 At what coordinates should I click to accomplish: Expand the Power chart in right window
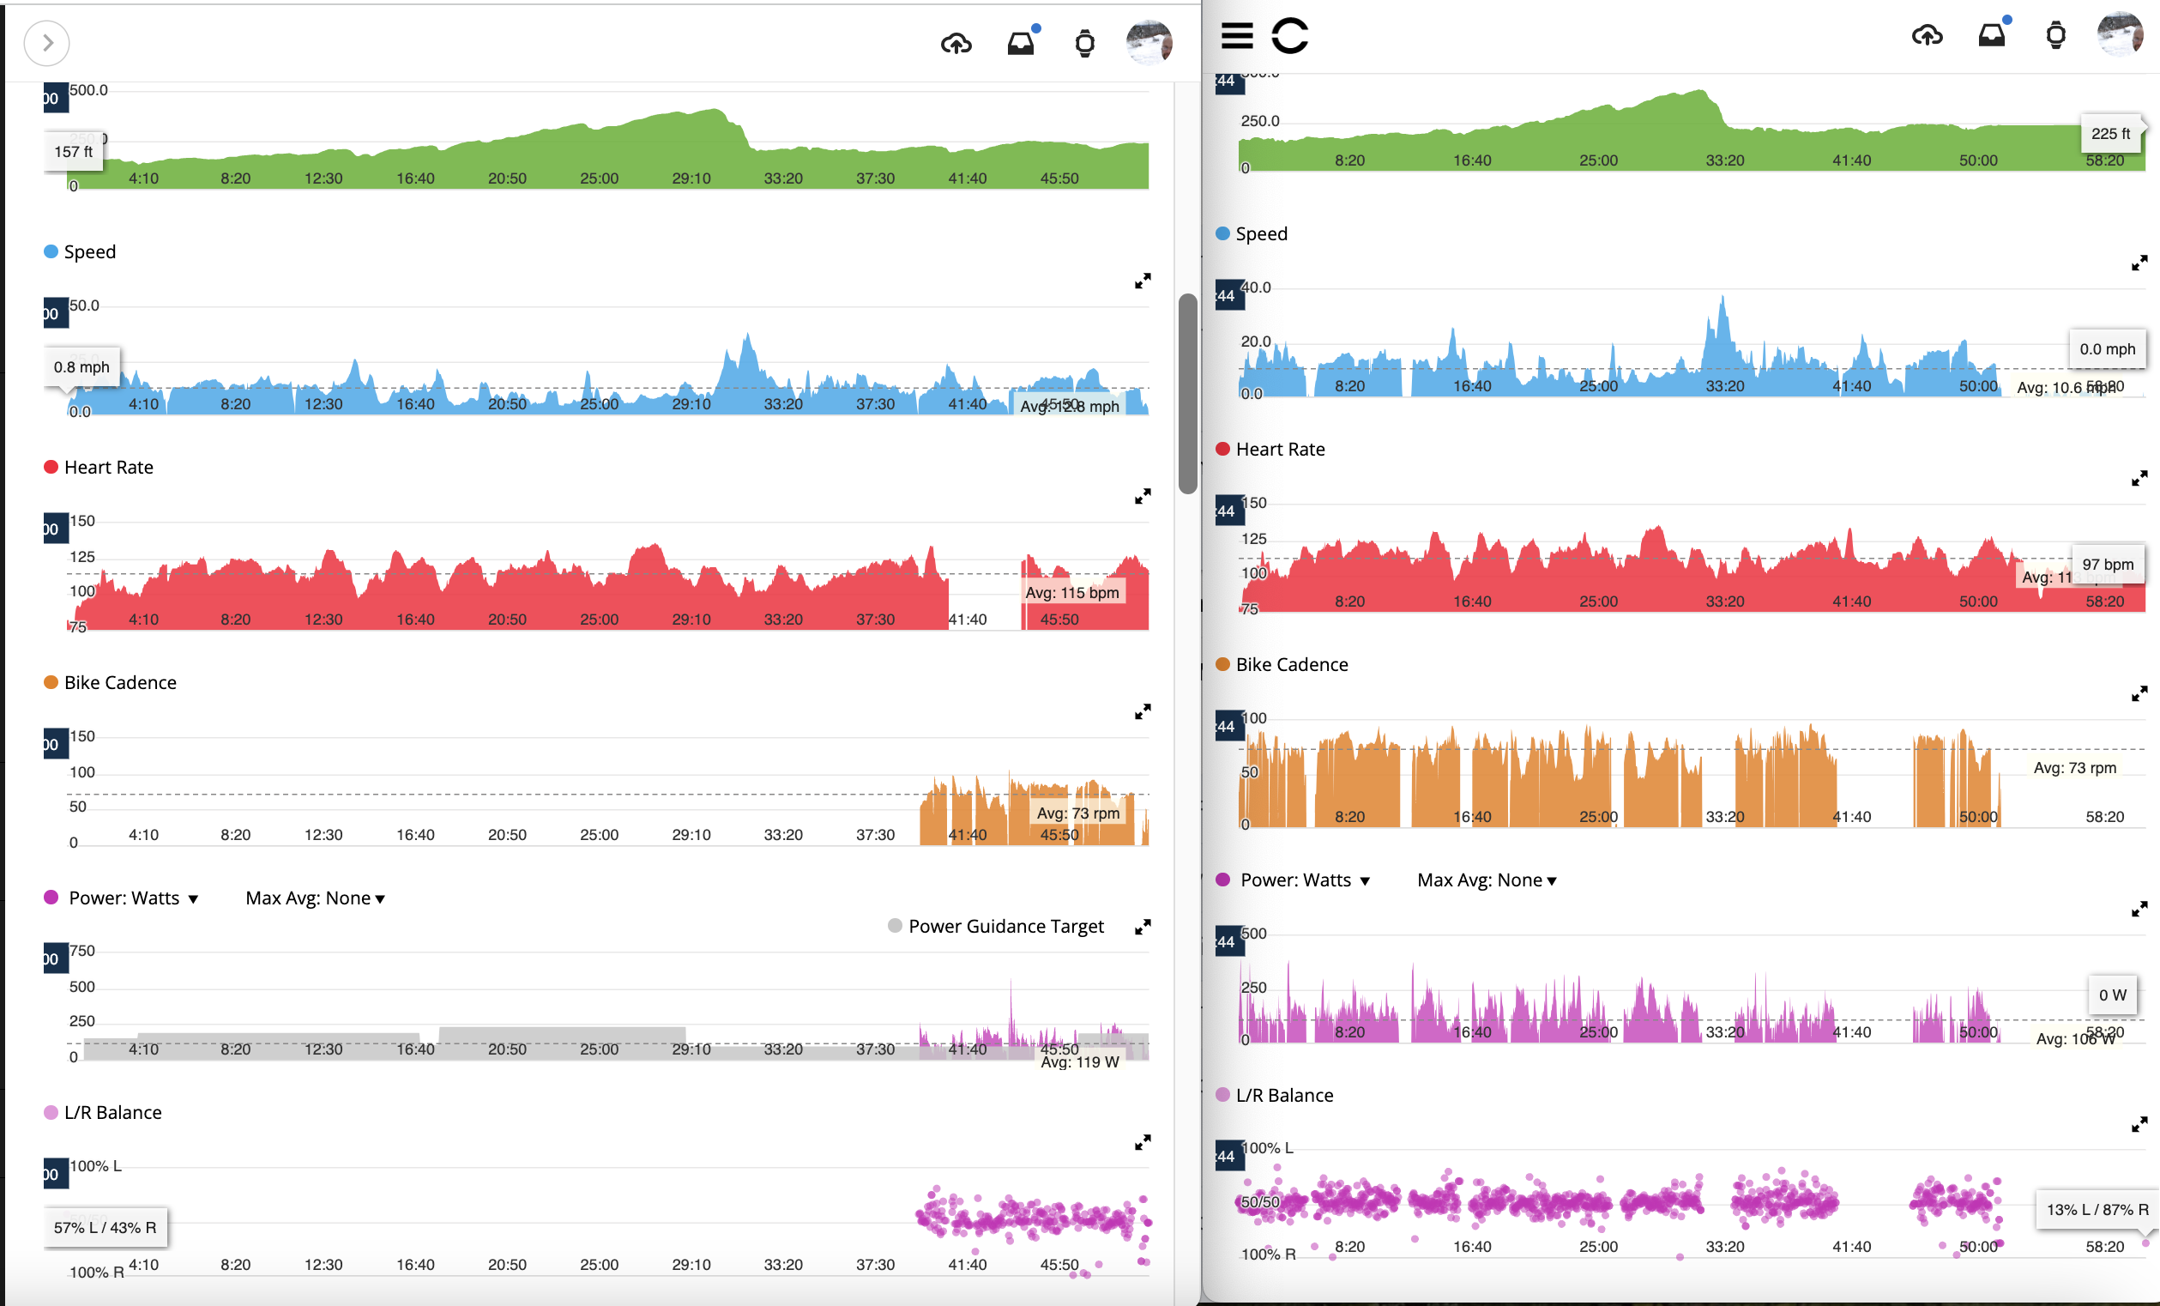(x=2139, y=909)
